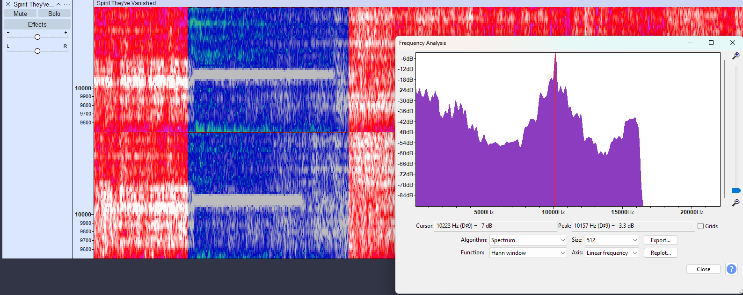This screenshot has width=743, height=295.
Task: Solo the Spirit They've Vanished track
Action: click(x=54, y=14)
